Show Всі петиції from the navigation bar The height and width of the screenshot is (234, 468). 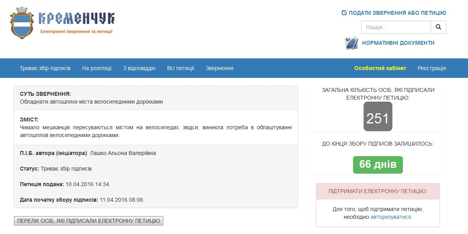pos(180,68)
